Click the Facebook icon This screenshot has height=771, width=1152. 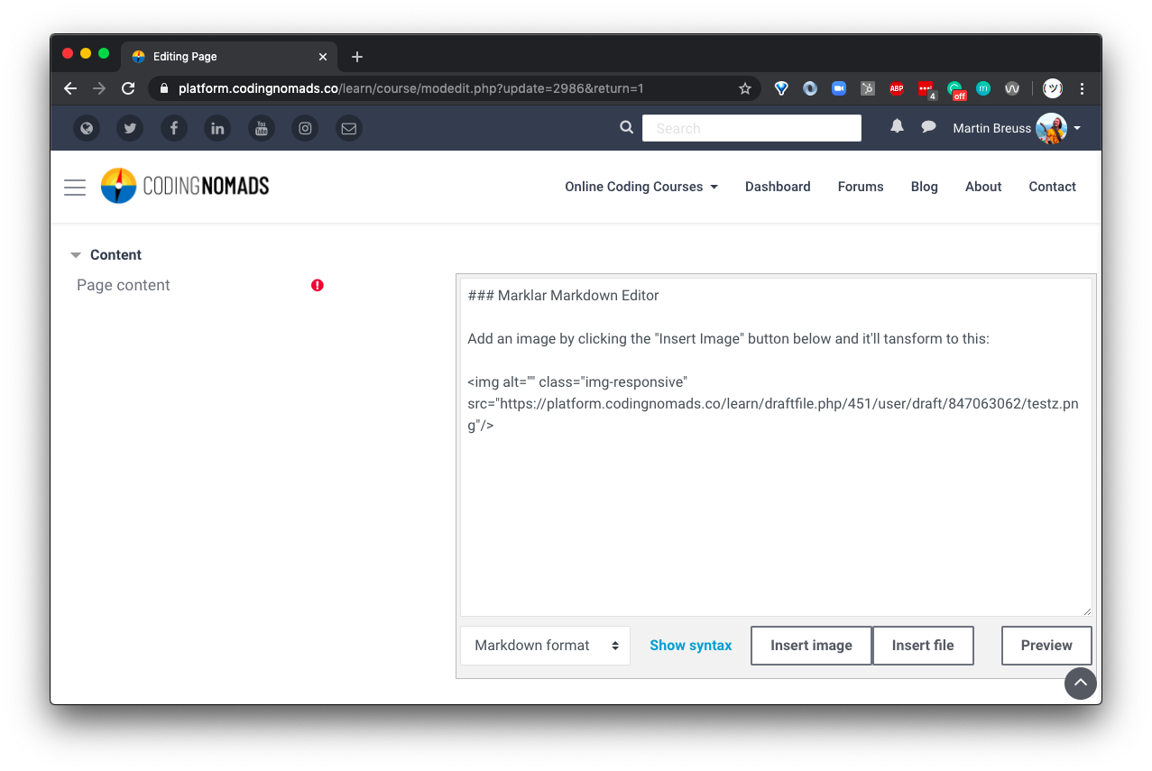click(173, 128)
